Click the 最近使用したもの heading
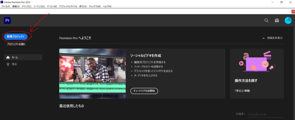 coord(72,106)
